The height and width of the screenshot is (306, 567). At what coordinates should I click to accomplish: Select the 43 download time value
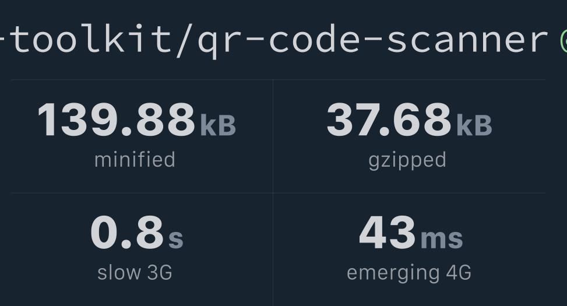tap(388, 233)
